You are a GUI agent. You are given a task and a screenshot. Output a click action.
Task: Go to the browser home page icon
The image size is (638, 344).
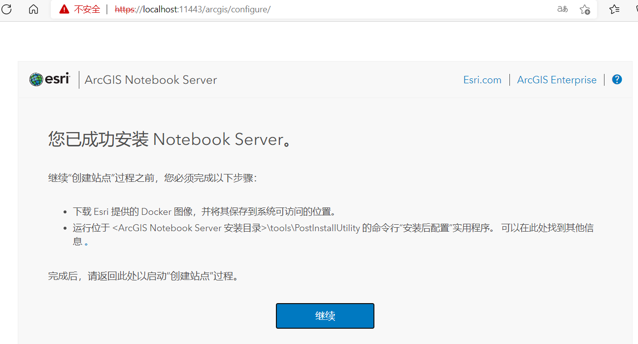(34, 9)
